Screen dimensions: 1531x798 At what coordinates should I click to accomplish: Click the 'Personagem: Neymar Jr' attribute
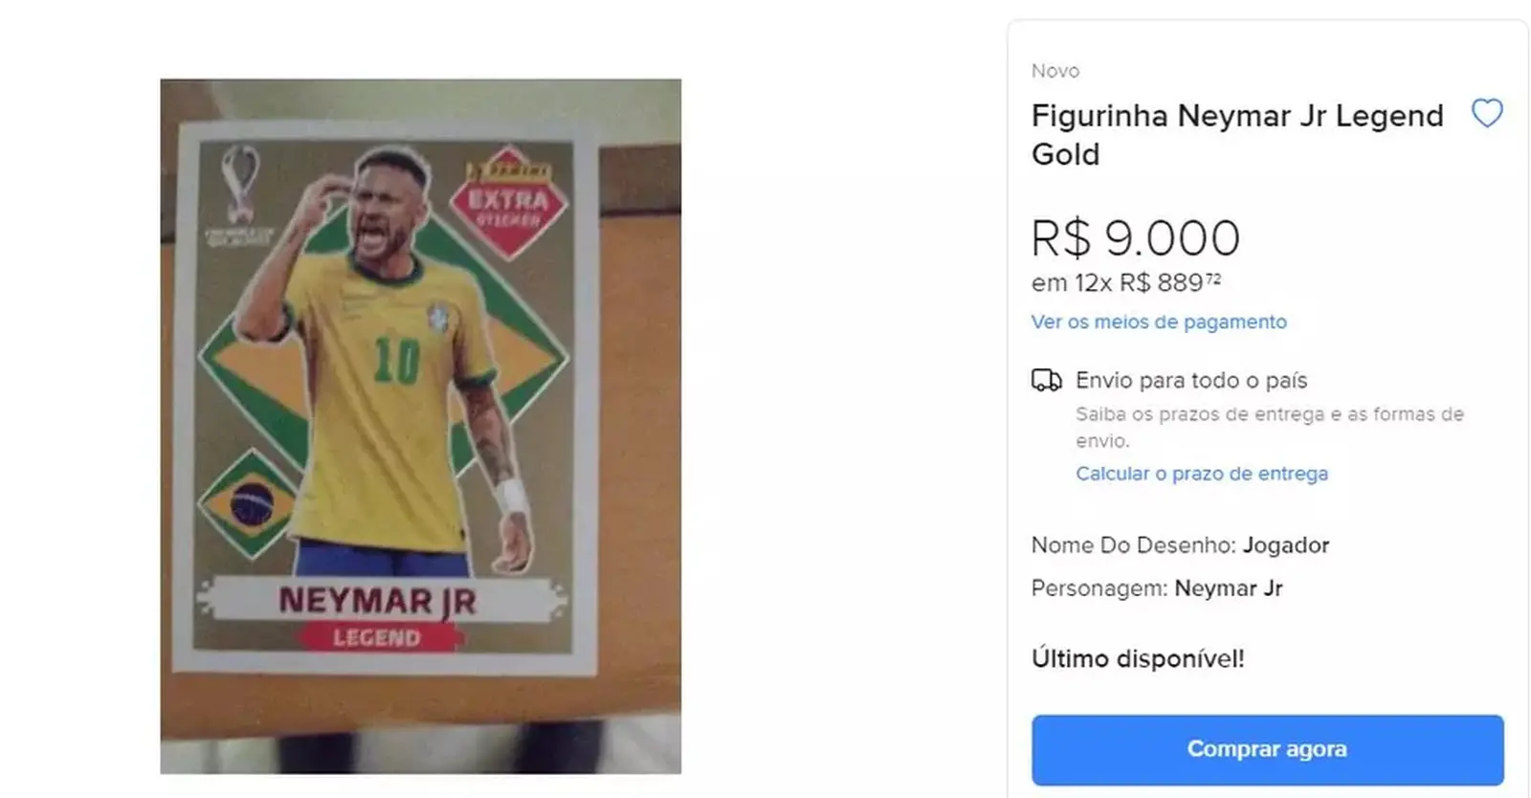click(1157, 588)
